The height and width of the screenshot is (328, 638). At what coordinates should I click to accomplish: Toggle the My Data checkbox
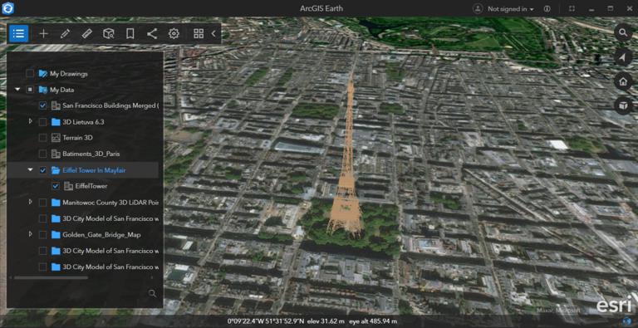pyautogui.click(x=30, y=90)
